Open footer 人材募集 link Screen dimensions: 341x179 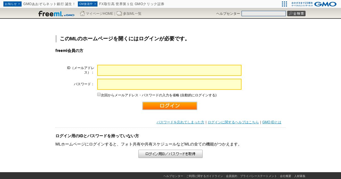300,176
